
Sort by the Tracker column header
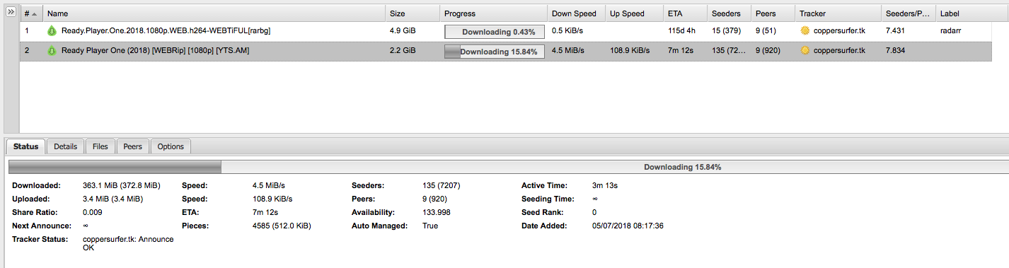pos(838,13)
